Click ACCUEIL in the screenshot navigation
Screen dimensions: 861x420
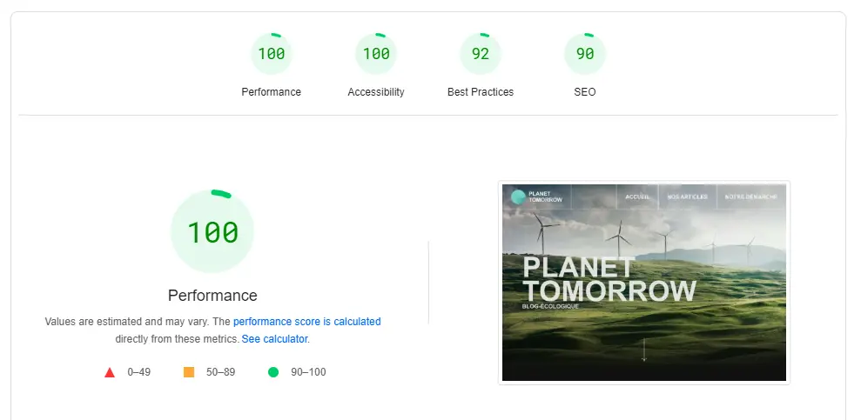(637, 197)
